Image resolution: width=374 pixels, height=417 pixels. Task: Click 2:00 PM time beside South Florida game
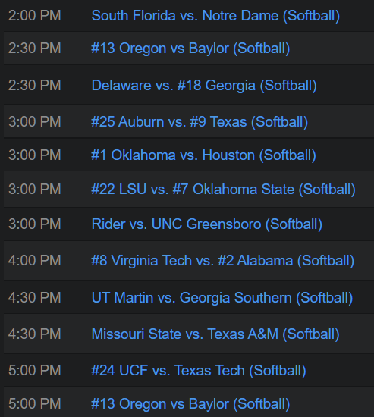click(35, 16)
